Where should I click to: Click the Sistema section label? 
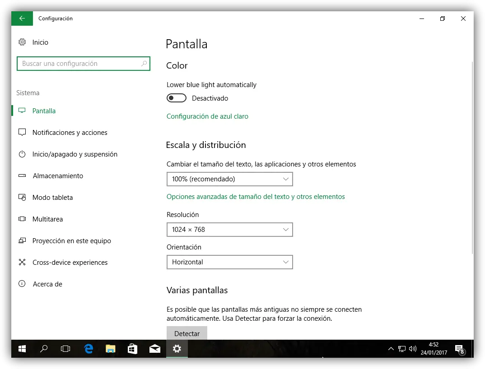[28, 93]
